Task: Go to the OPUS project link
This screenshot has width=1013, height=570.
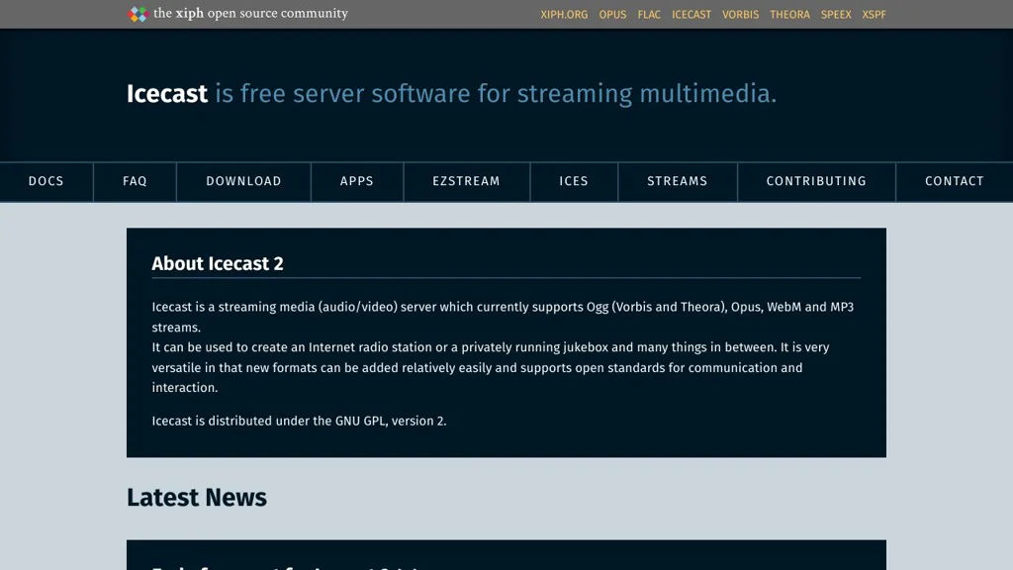Action: click(x=612, y=15)
